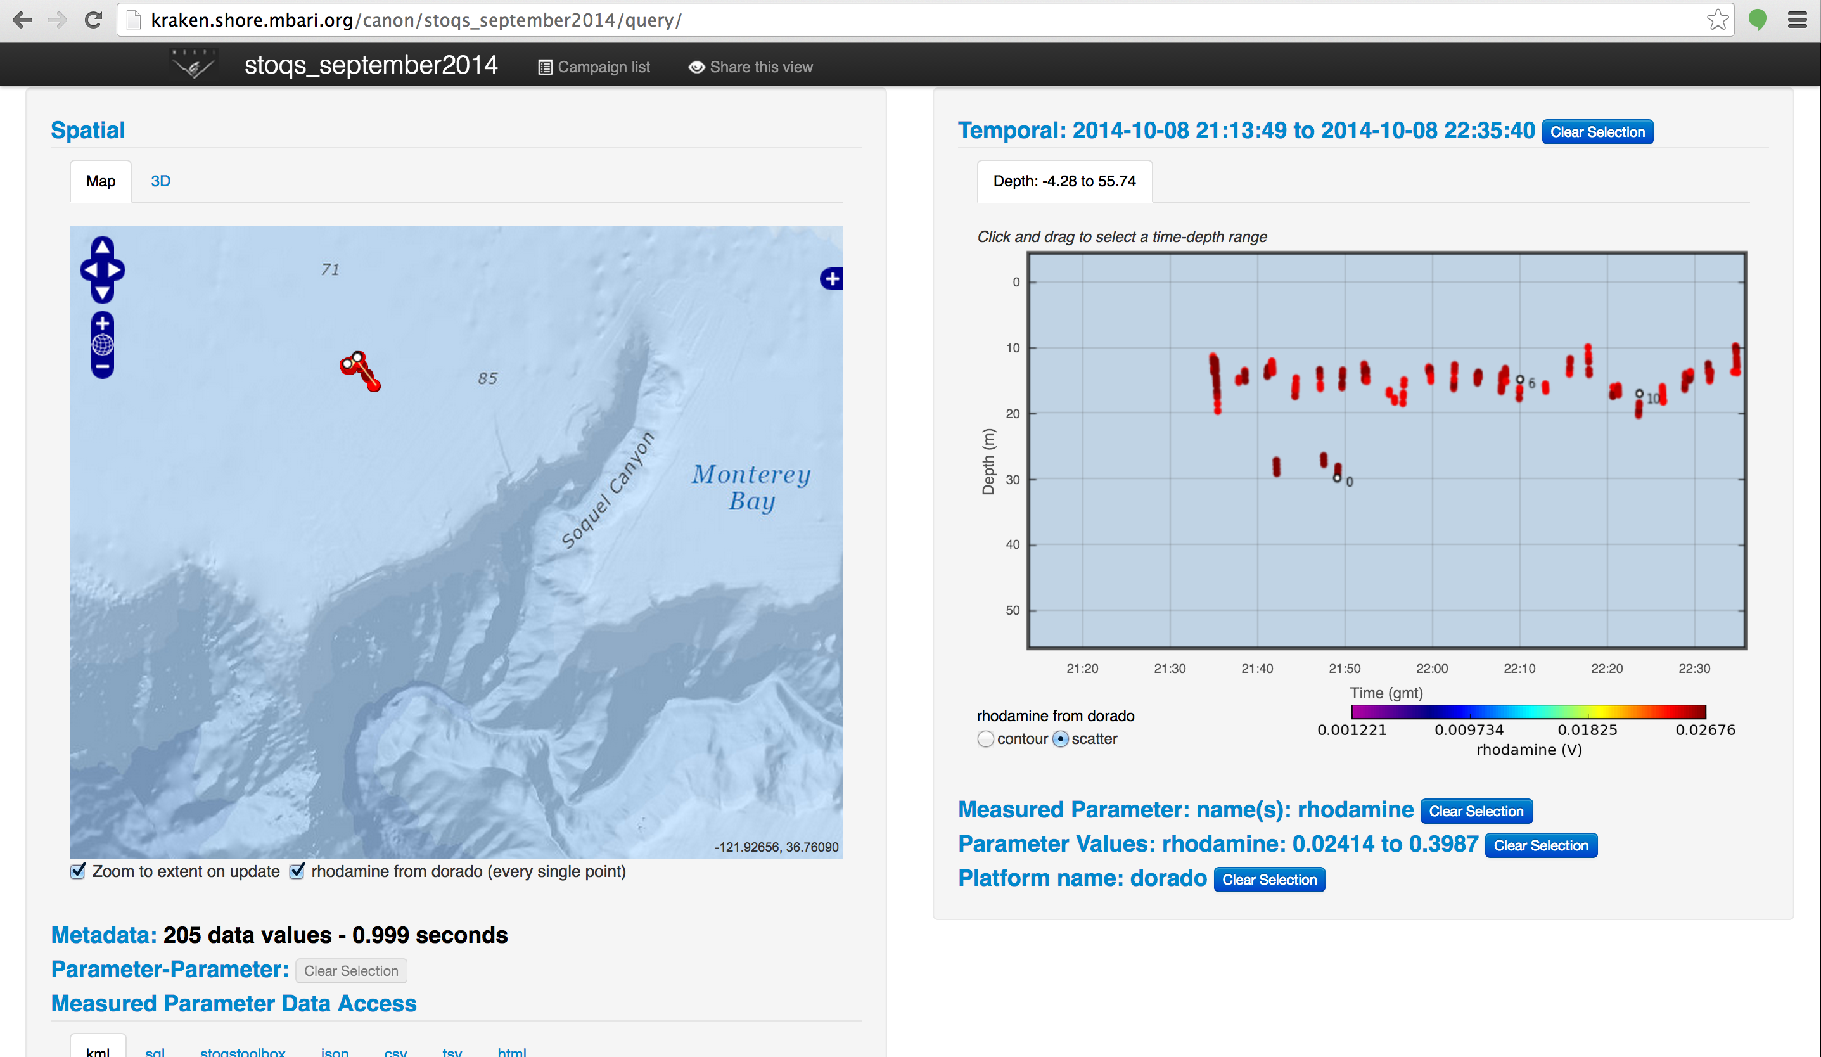Pan the map up with arrow control
Image resolution: width=1821 pixels, height=1057 pixels.
coord(102,248)
